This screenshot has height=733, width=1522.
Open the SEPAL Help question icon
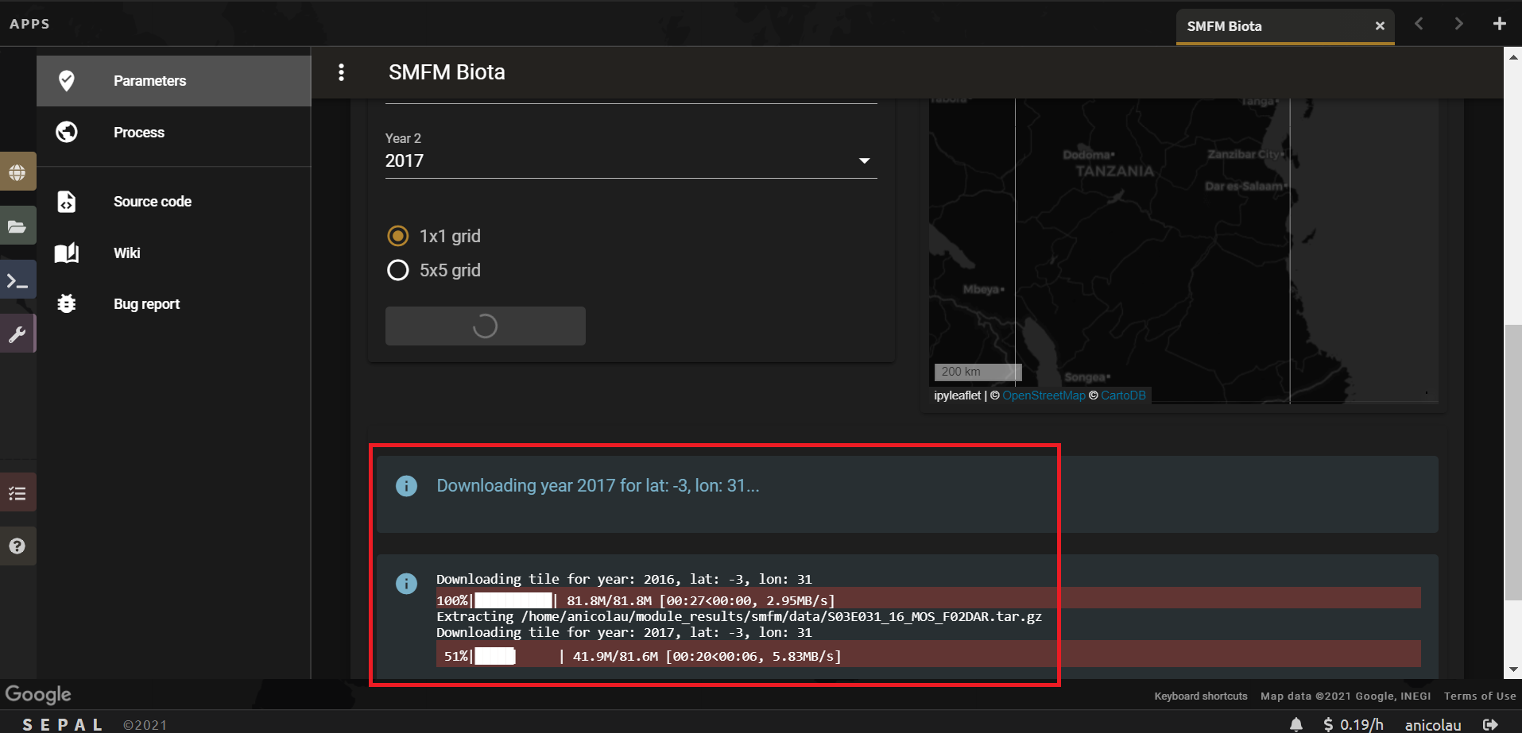tap(17, 546)
